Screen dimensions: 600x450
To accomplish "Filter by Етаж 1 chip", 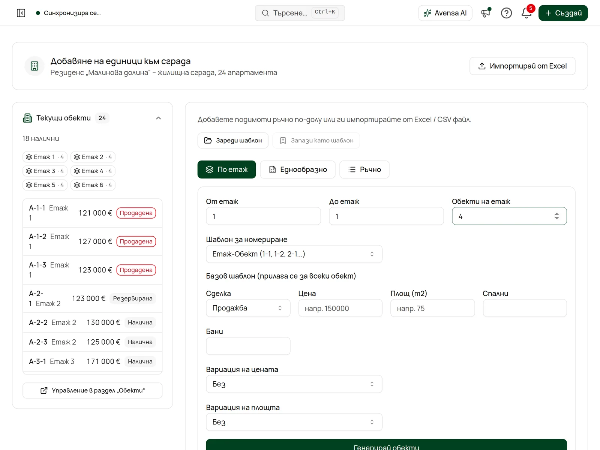I will (45, 157).
